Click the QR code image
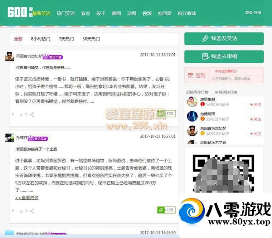 coord(223,174)
